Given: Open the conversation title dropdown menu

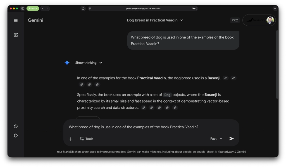Looking at the screenshot, I should tap(182, 20).
